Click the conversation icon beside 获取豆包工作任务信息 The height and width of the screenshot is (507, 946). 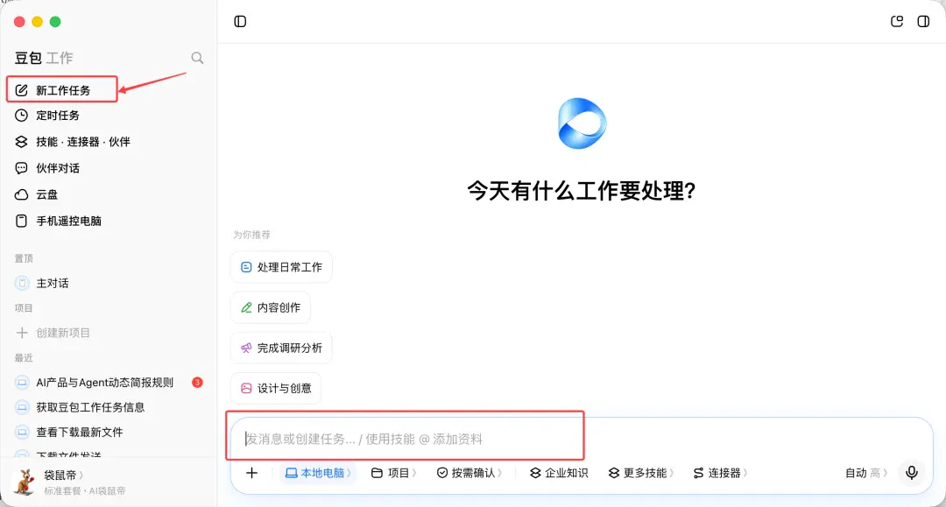(x=22, y=407)
